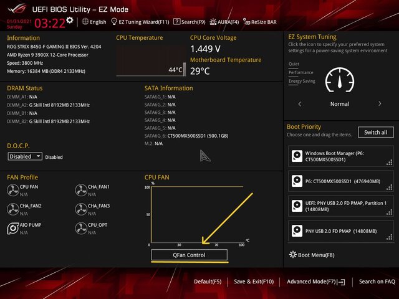Image resolution: width=399 pixels, height=299 pixels.
Task: Click the 29°C motherboard temperature value
Action: tap(199, 71)
